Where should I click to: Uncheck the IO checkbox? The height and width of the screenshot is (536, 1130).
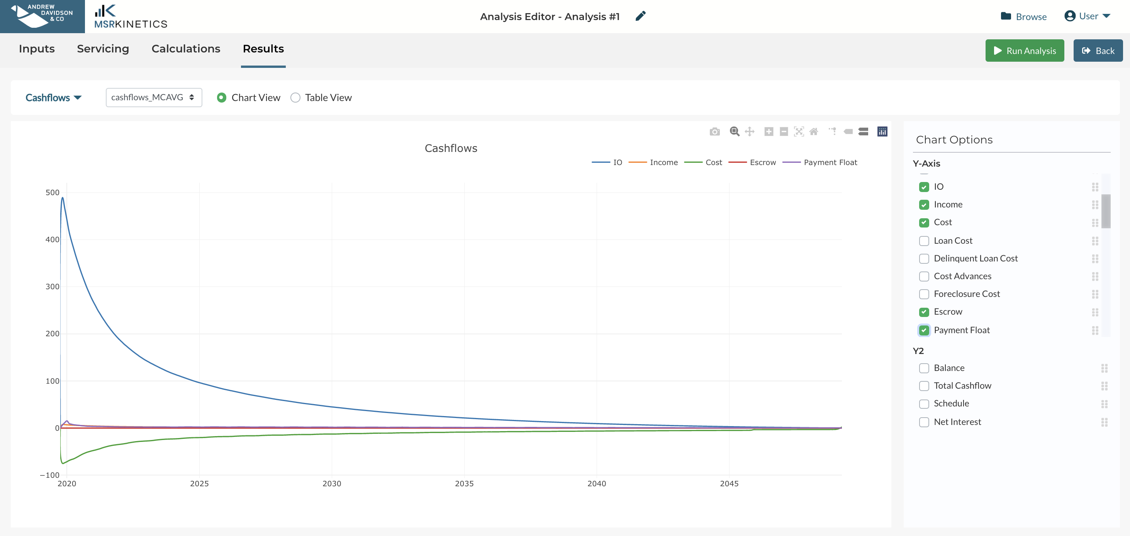pos(924,187)
